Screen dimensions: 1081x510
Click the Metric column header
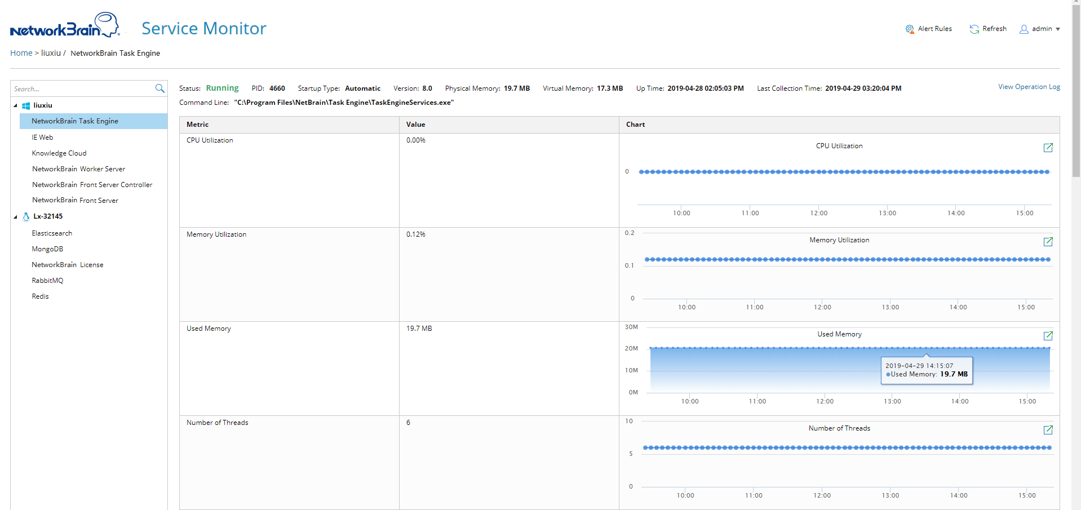[289, 125]
